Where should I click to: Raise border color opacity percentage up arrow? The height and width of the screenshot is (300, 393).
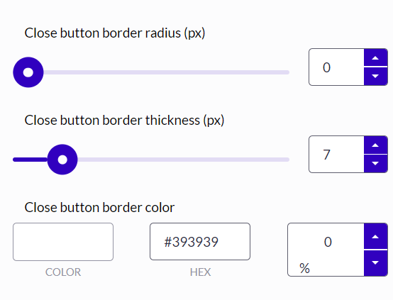375,236
